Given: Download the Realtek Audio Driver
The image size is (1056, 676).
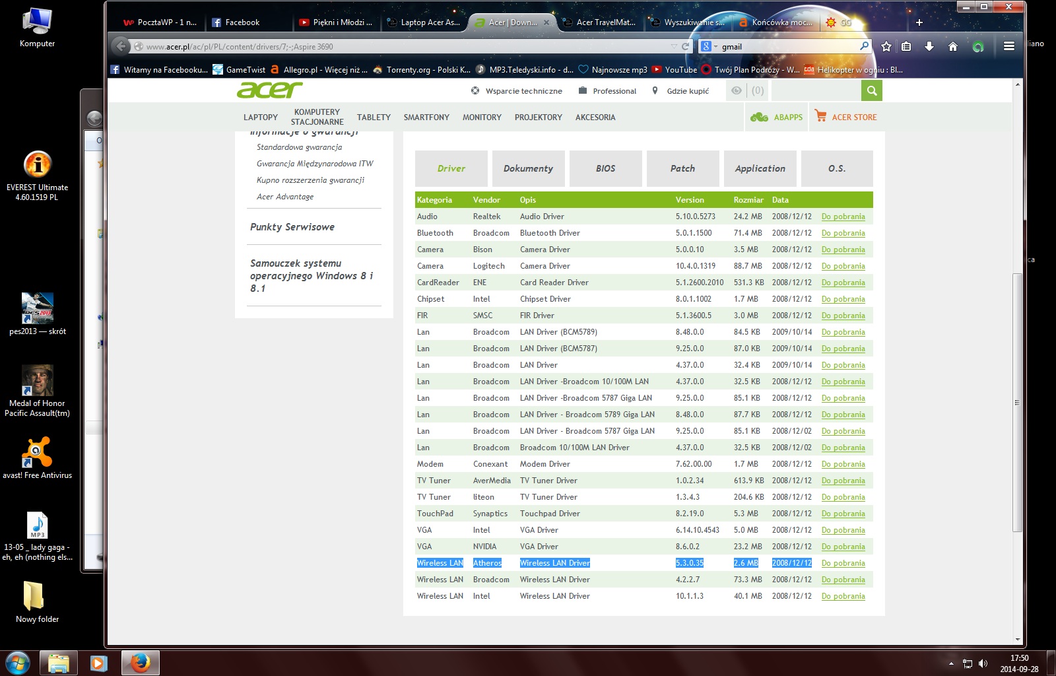Looking at the screenshot, I should tap(843, 217).
